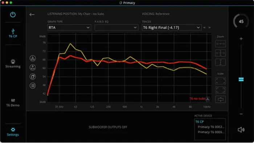Image resolution: width=254 pixels, height=143 pixels.
Task: Decrease volume with the minus button
Action: tap(241, 114)
